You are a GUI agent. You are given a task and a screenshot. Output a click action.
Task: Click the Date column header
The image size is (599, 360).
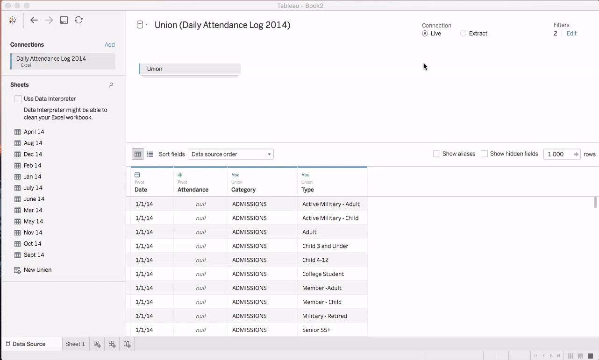coord(152,182)
